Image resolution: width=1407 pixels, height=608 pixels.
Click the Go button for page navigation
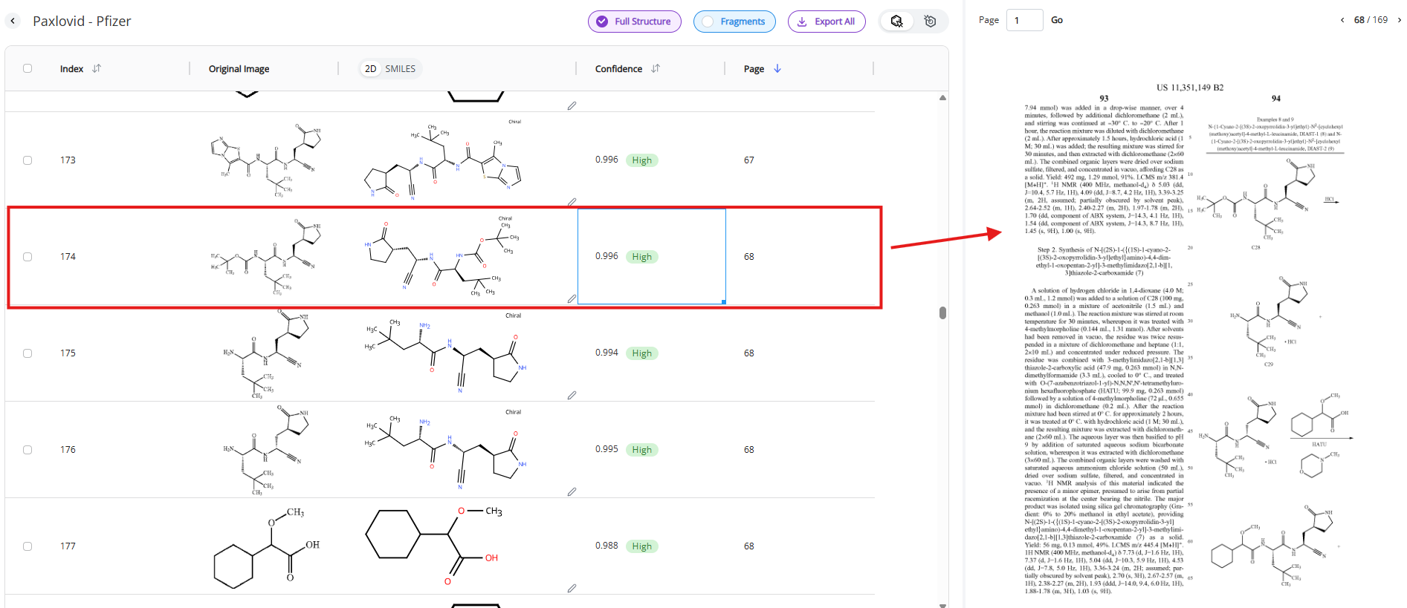1057,20
